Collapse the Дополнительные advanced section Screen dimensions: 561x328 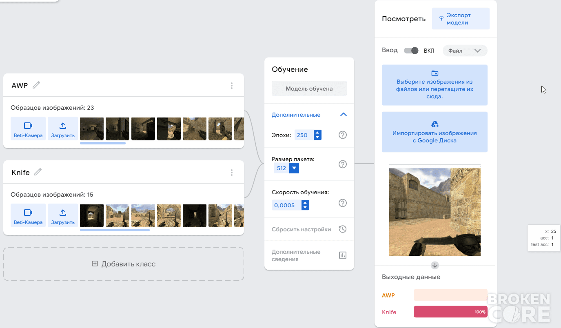click(344, 115)
